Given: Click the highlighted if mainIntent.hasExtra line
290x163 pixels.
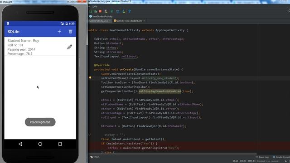Looking at the screenshot, I should point(129,144).
